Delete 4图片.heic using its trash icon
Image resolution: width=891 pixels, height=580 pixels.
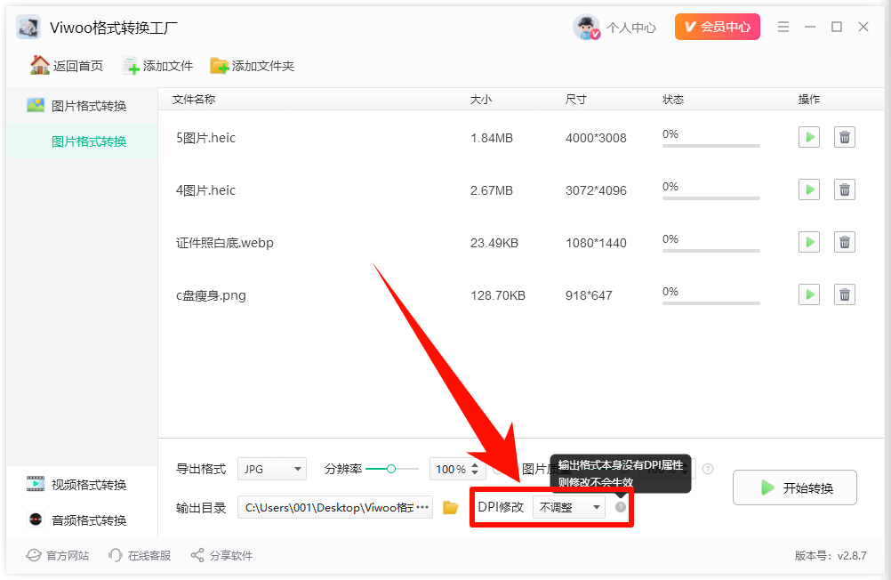point(845,189)
